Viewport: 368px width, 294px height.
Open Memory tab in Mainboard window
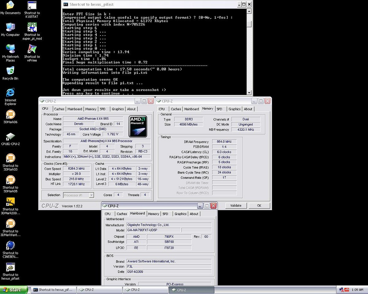(154, 214)
